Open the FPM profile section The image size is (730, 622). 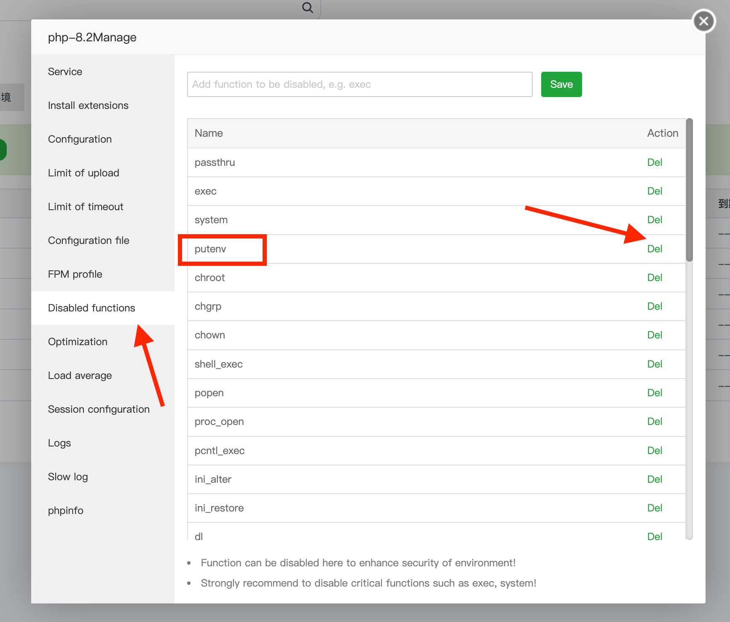click(75, 274)
